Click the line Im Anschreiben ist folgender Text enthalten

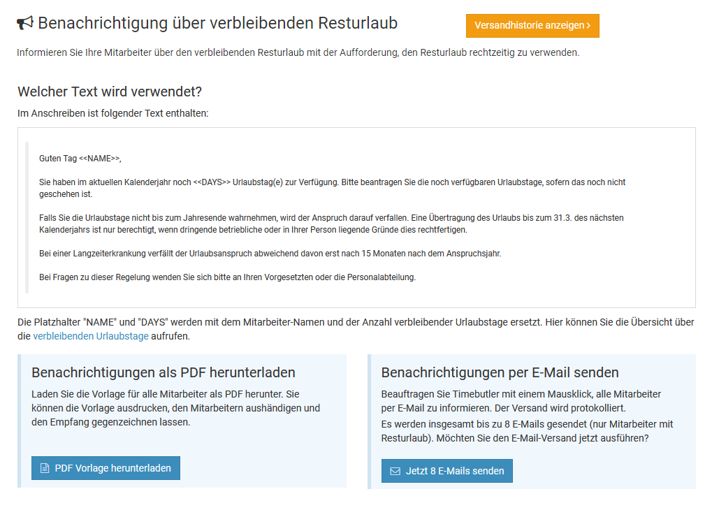(x=112, y=113)
